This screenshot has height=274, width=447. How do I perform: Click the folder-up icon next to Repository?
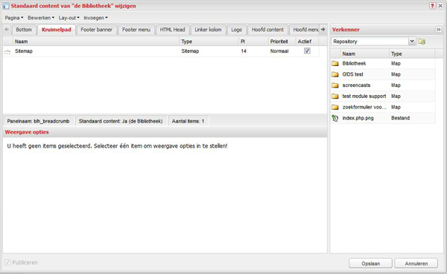coord(422,42)
